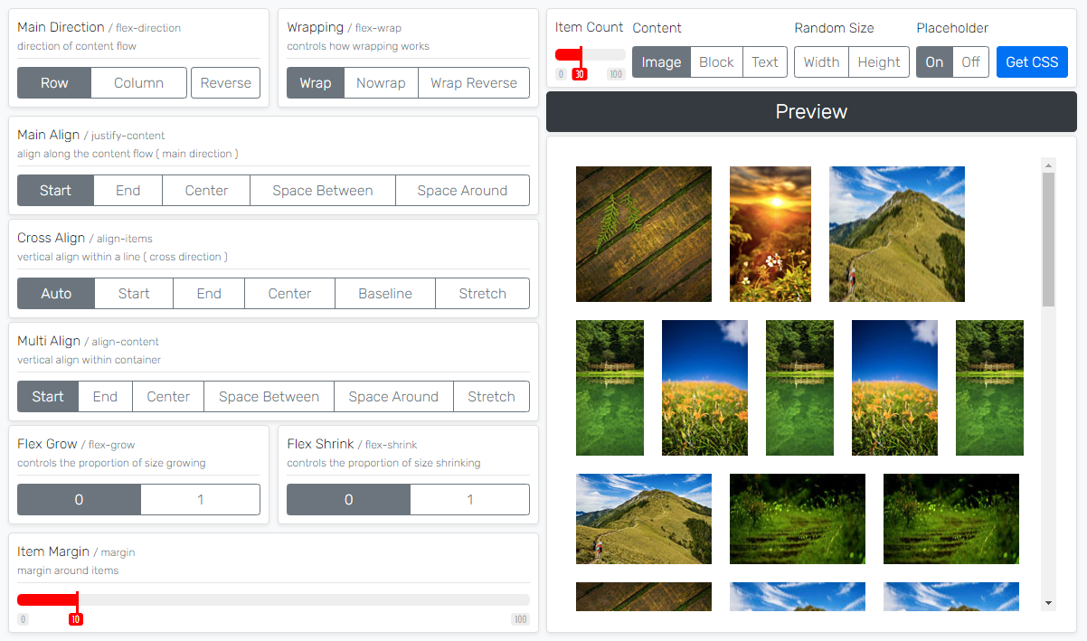This screenshot has height=641, width=1087.
Task: Choose Stretch in Cross Align
Action: (482, 294)
